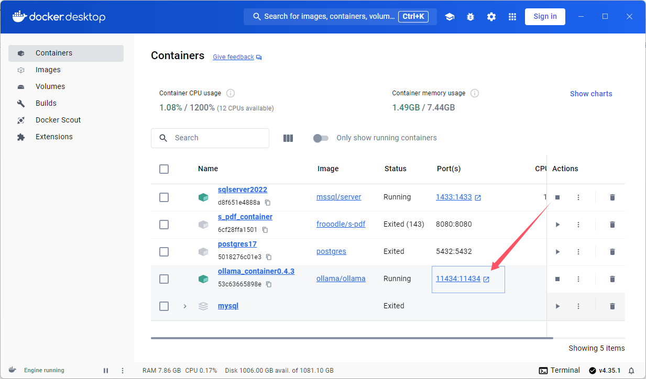Delete the mysql stack
This screenshot has width=646, height=379.
(612, 306)
